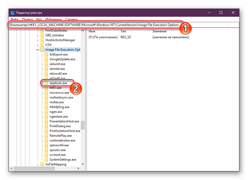Select the IniFileMapping key

pyautogui.click(x=56, y=164)
